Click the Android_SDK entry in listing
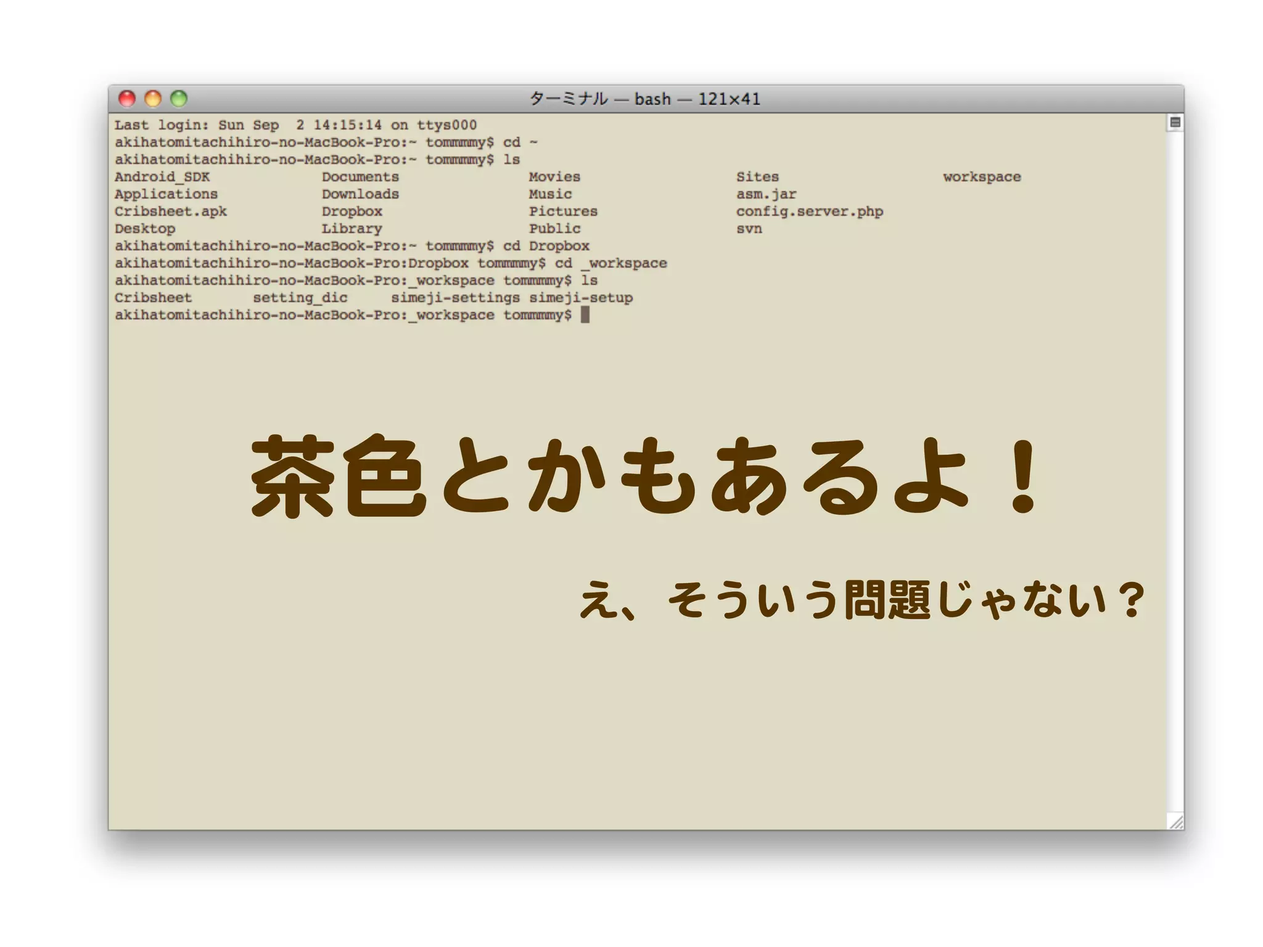This screenshot has width=1263, height=947. tap(162, 177)
